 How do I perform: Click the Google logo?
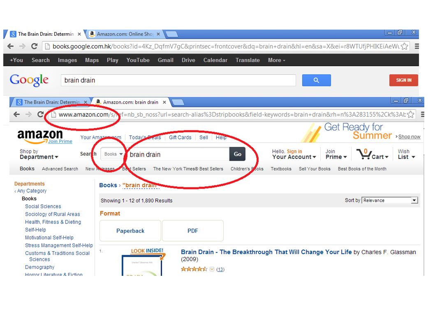coord(29,81)
